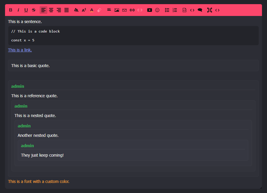This screenshot has width=267, height=193.
Task: Center align the text
Action: [x=51, y=10]
